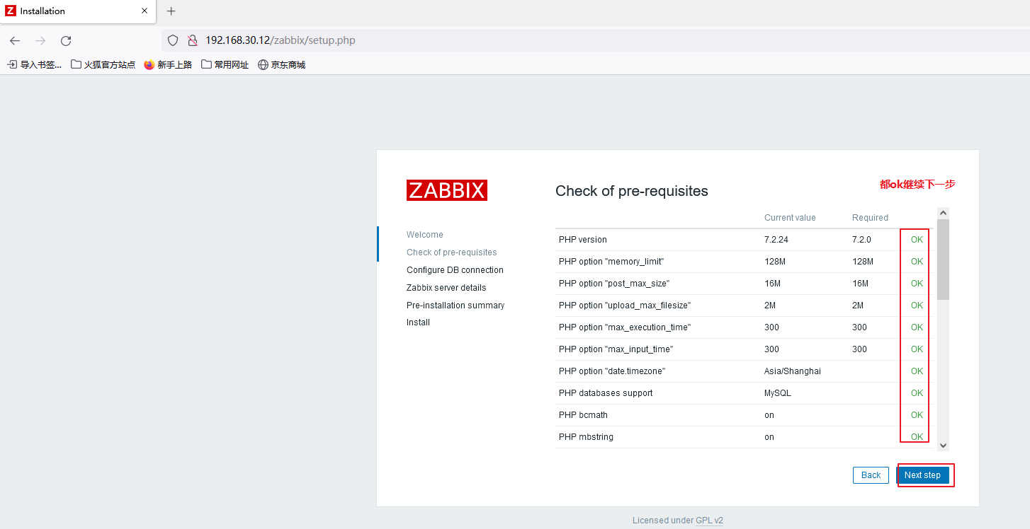This screenshot has width=1030, height=529.
Task: Reload the page with the refresh icon
Action: click(66, 41)
